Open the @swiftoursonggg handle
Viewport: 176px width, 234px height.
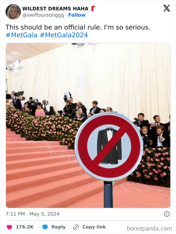[x=43, y=15]
